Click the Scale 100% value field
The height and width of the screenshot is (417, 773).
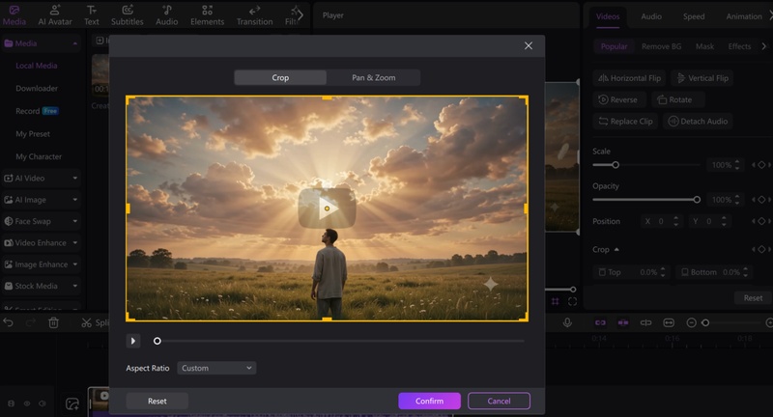[x=724, y=165]
